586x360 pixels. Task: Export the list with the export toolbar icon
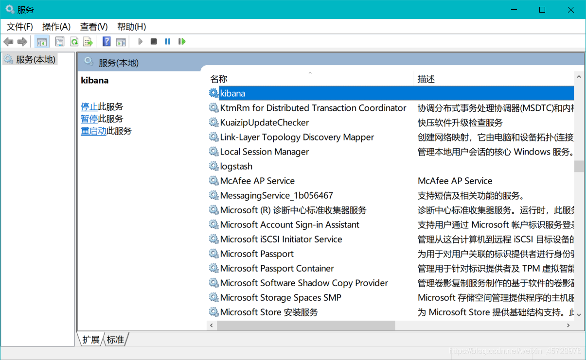tap(89, 41)
